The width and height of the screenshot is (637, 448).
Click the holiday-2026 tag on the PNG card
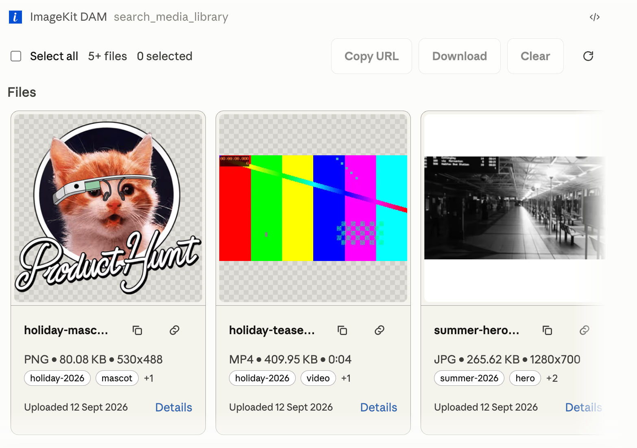coord(57,378)
